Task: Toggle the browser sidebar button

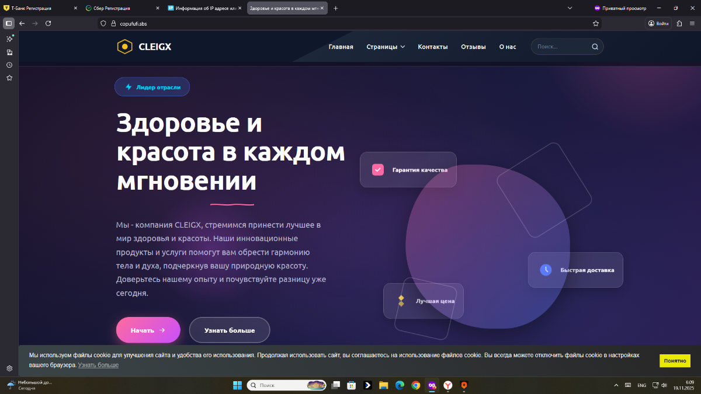Action: tap(9, 23)
